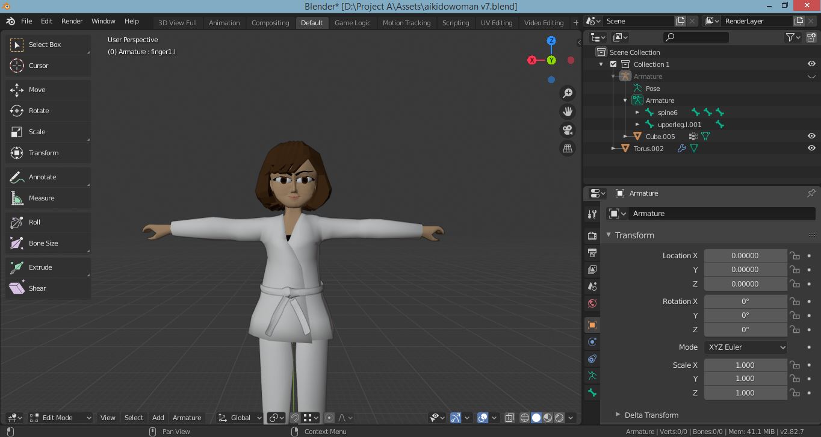Toggle lock on Scale Z
The width and height of the screenshot is (821, 437).
pos(795,393)
